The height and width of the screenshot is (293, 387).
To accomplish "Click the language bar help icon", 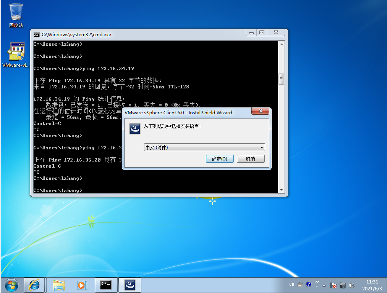I will 309,284.
